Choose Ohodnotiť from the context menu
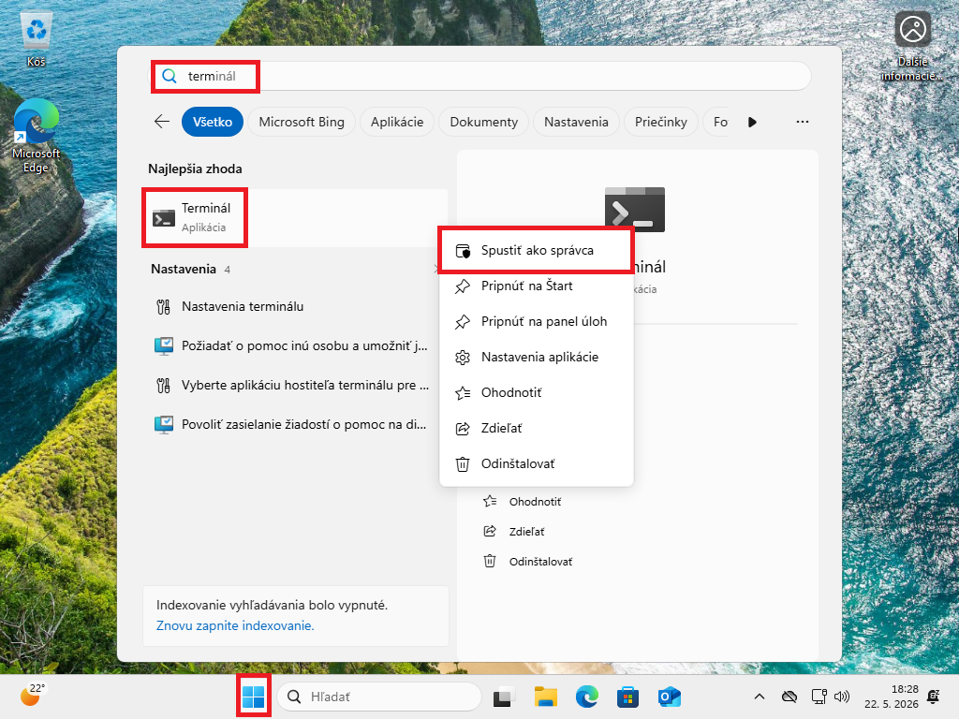 [537, 392]
